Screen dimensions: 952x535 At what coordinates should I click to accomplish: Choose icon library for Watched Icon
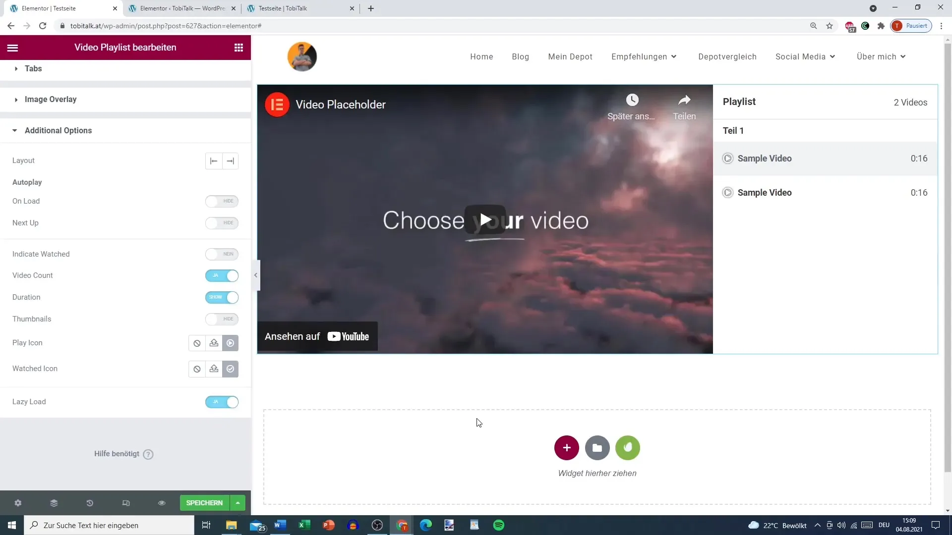(x=231, y=369)
